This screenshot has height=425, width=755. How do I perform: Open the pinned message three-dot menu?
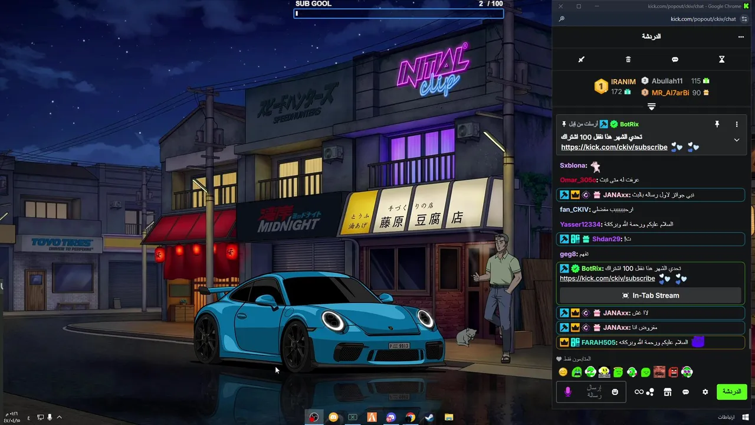[x=737, y=124]
